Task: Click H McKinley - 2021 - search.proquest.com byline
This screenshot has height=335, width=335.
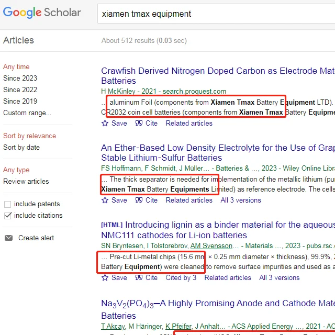Action: (164, 92)
